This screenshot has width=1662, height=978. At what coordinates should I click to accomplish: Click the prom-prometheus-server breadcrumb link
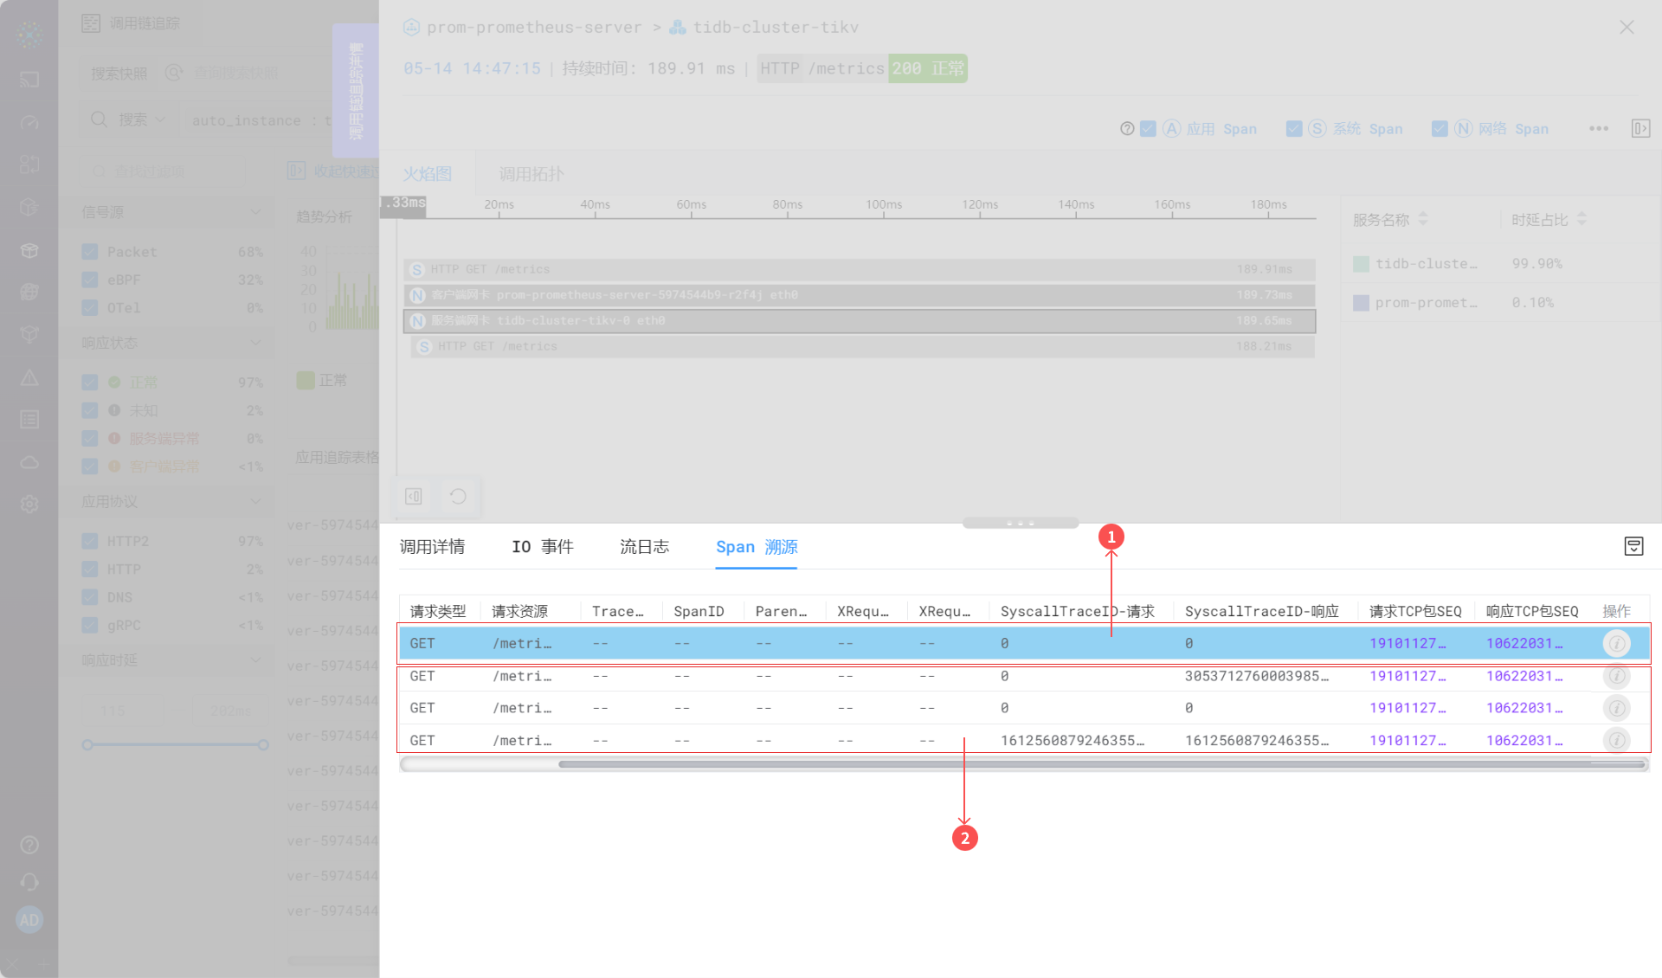click(x=533, y=28)
